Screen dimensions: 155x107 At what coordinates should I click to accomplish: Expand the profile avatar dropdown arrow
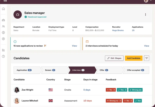(151, 1)
